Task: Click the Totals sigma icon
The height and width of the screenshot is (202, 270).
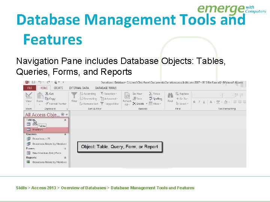Action: coord(150,94)
